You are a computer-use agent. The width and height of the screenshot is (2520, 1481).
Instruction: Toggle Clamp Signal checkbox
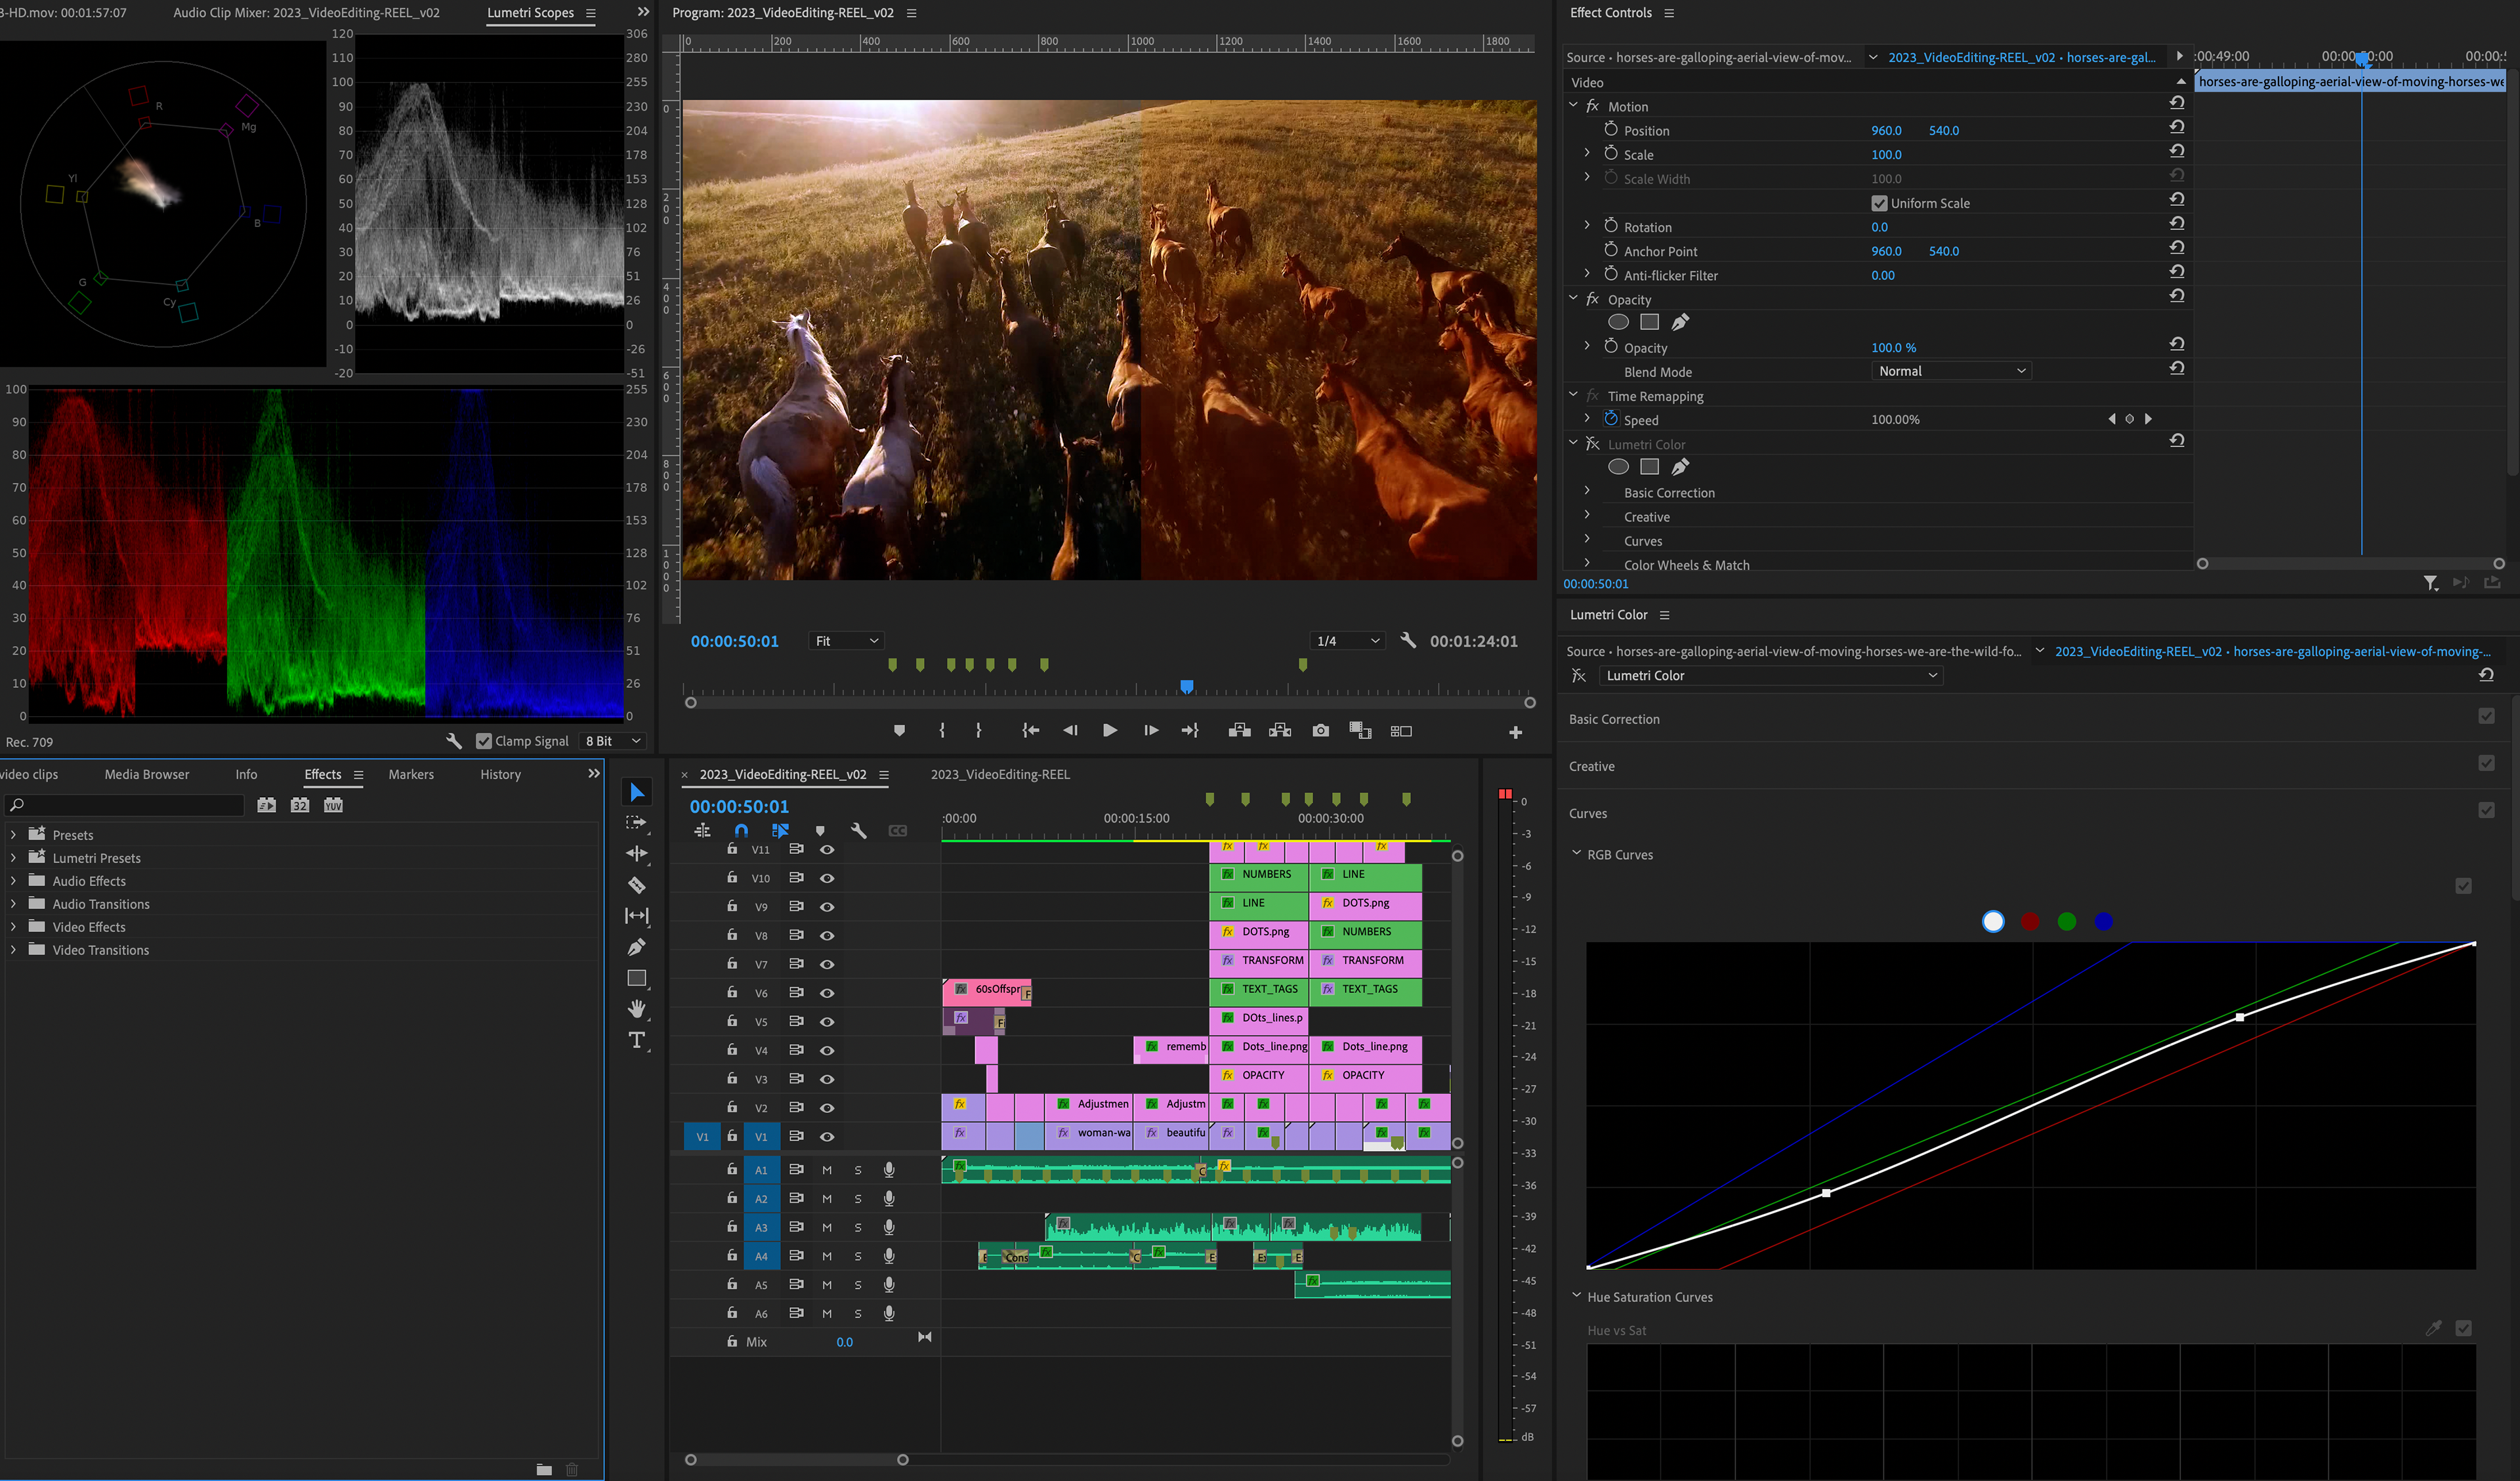click(484, 740)
